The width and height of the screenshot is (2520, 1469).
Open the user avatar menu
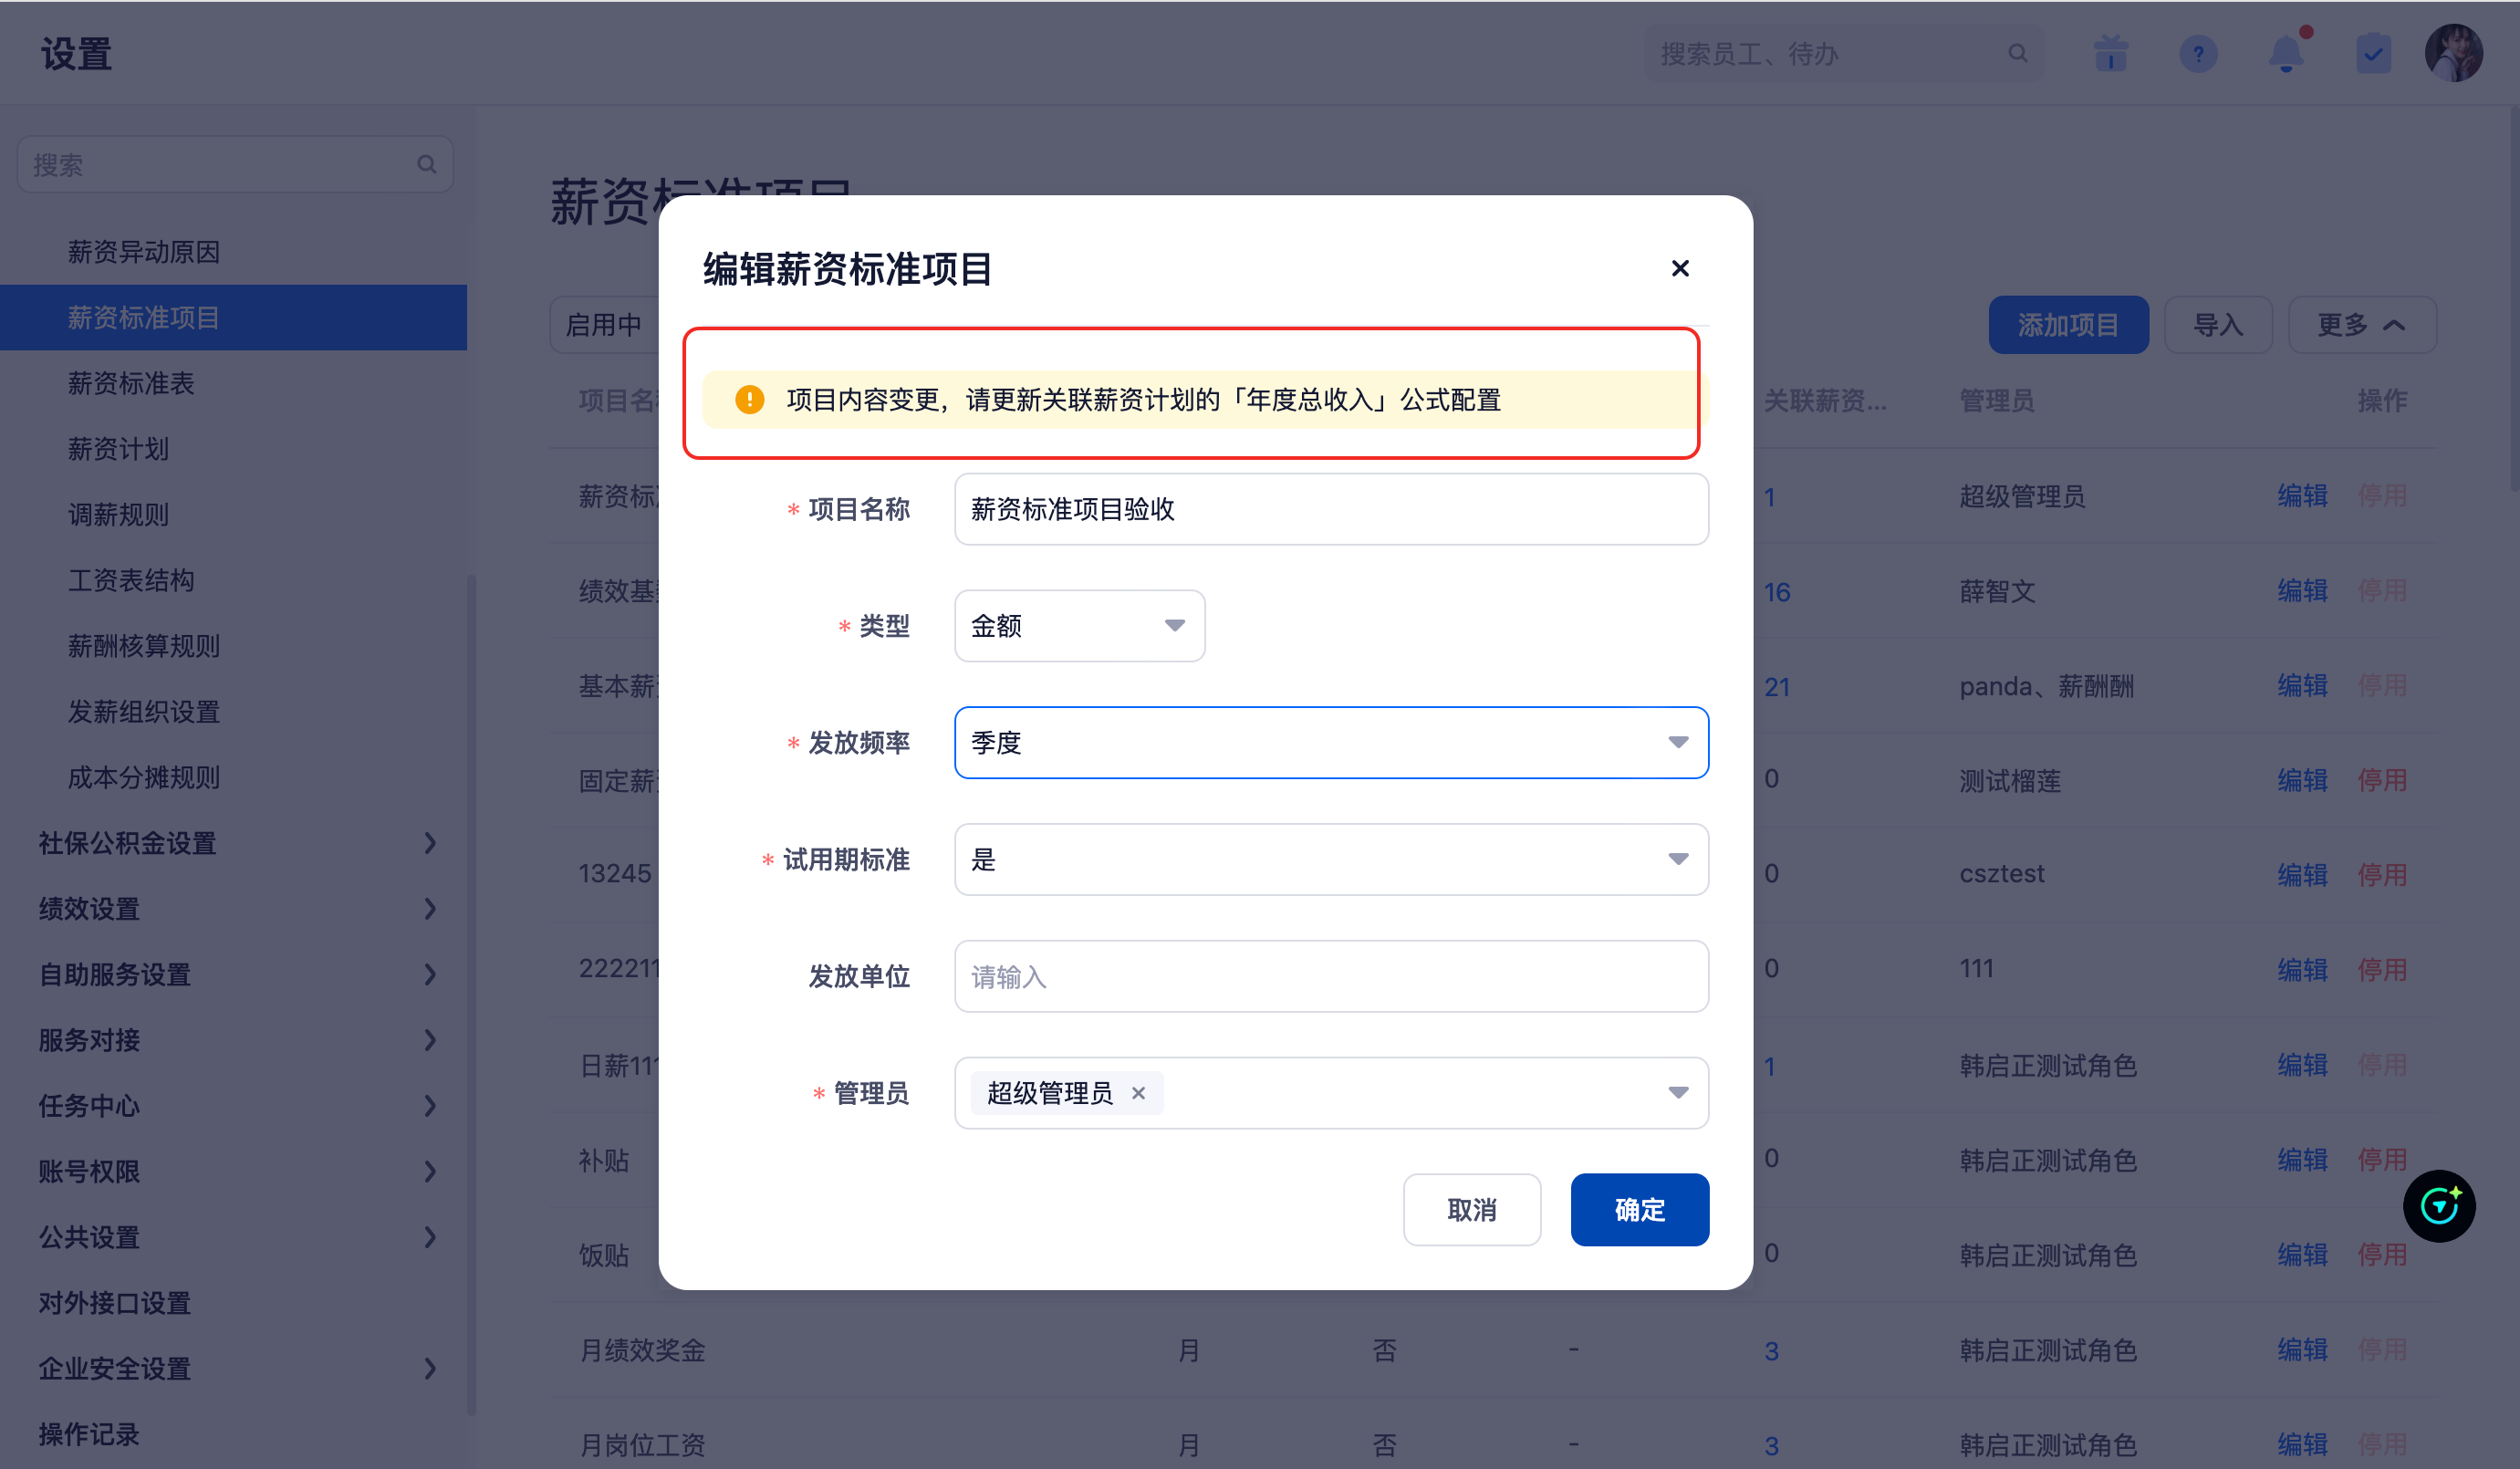click(x=2453, y=53)
